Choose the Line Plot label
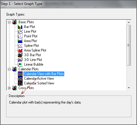 30,31
